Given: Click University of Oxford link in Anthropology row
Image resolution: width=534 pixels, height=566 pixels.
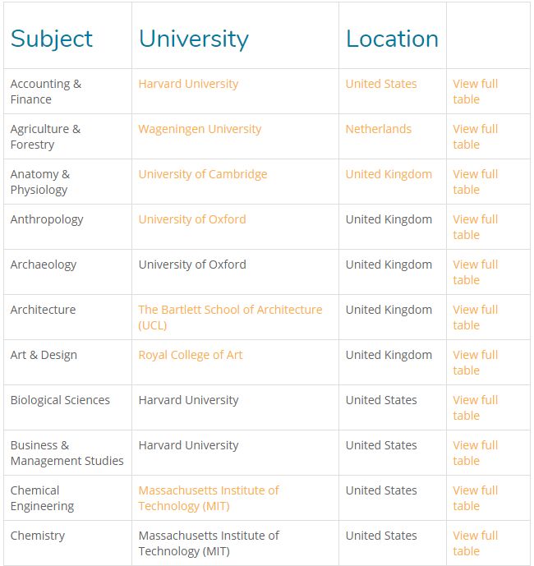Looking at the screenshot, I should [x=192, y=219].
